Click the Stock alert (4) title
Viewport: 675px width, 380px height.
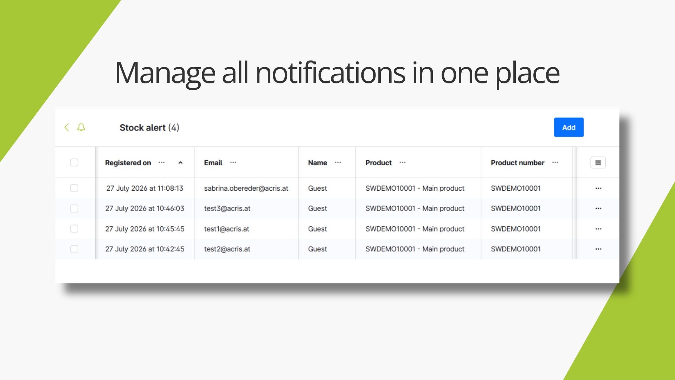tap(149, 127)
